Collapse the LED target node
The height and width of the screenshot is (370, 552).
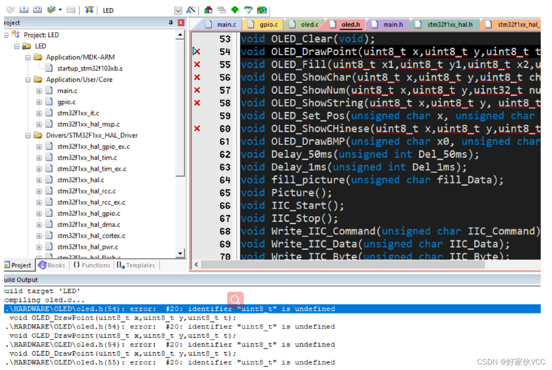pyautogui.click(x=17, y=46)
